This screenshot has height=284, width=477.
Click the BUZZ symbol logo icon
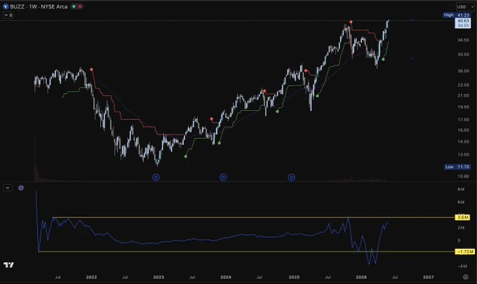6,6
